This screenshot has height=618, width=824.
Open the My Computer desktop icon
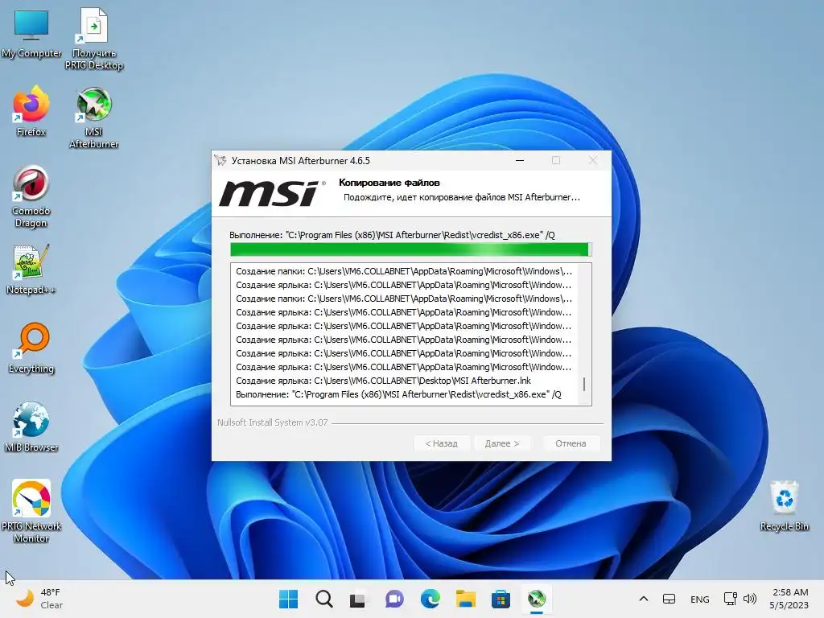pyautogui.click(x=31, y=32)
